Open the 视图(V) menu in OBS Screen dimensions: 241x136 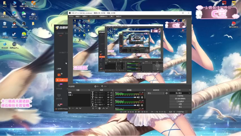85,16
